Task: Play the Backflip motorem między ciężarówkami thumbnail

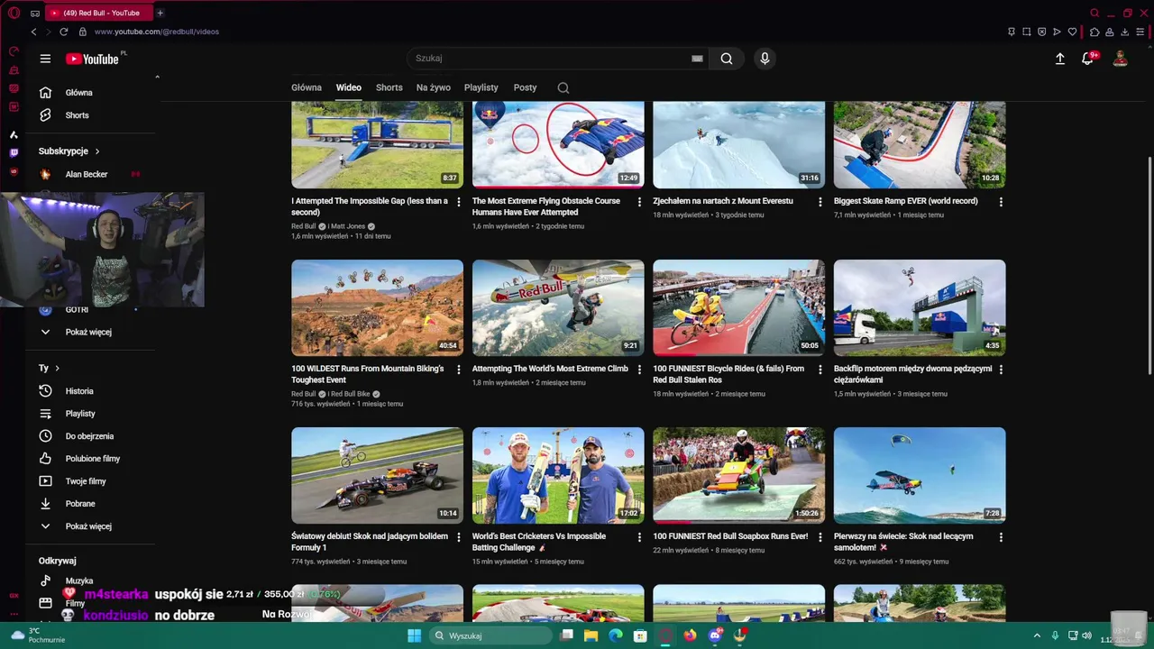Action: 920,308
